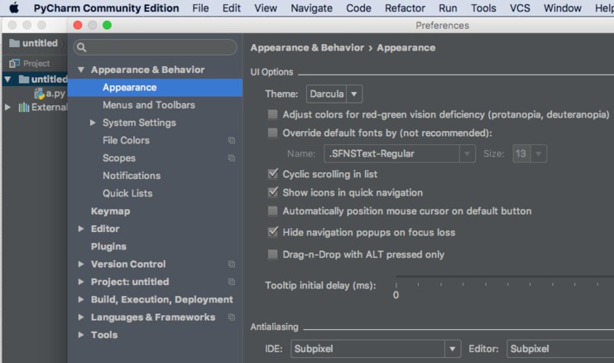The image size is (614, 363).
Task: Enable Adjust colors for red-green vision deficiency
Action: click(272, 114)
